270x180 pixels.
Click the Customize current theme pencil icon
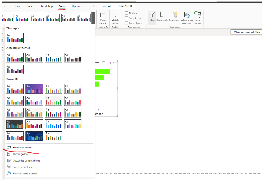pyautogui.click(x=9, y=160)
